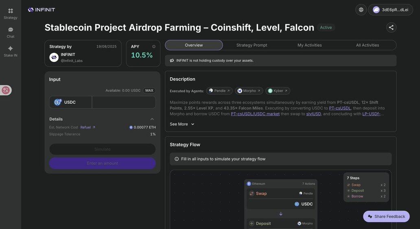The width and height of the screenshot is (420, 229).
Task: Collapse the Details section chevron
Action: point(152,119)
